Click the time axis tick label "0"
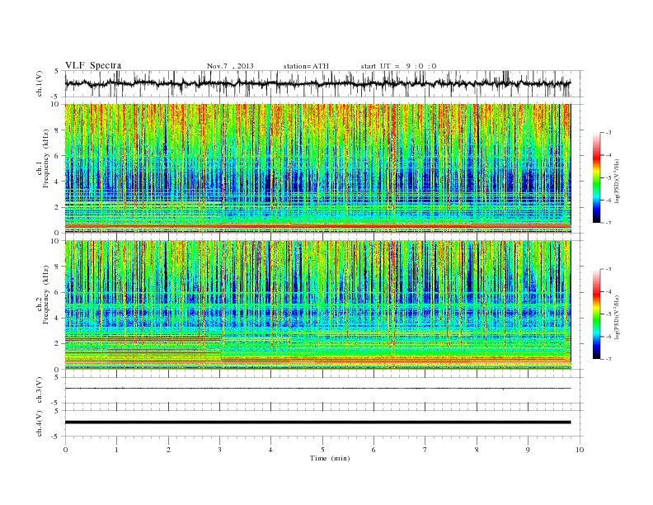Image resolution: width=653 pixels, height=505 pixels. pos(65,450)
